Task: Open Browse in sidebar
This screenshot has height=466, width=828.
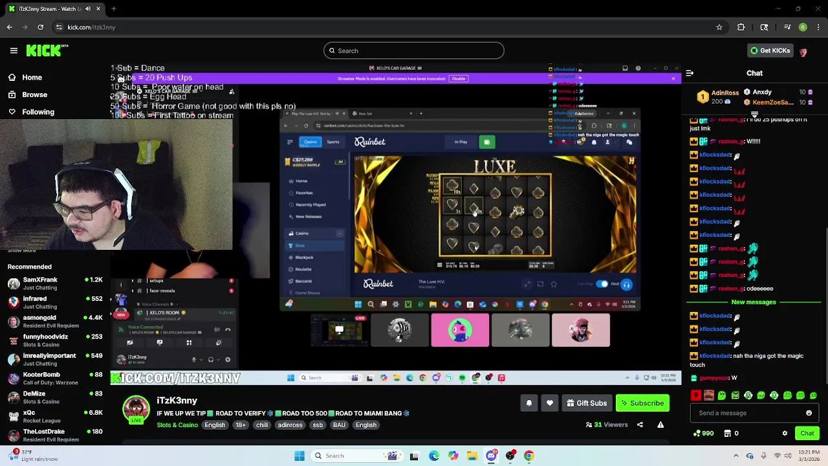Action: coord(27,94)
